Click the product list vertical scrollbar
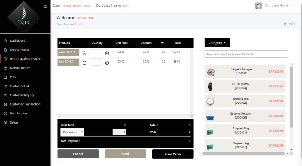This screenshot has width=302, height=166. [291, 97]
